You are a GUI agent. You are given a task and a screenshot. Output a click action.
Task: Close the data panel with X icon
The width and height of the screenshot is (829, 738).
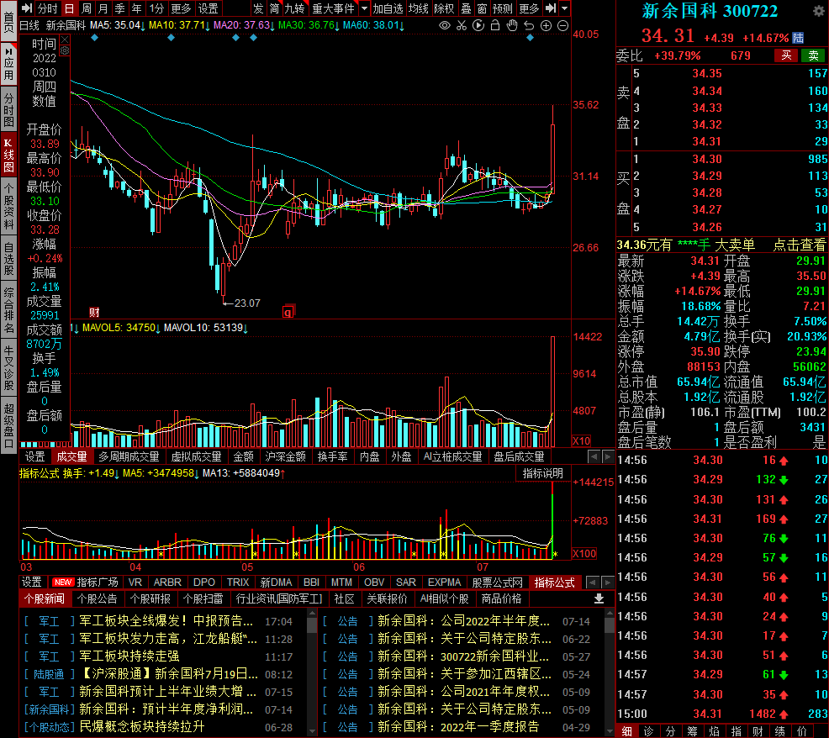click(65, 40)
